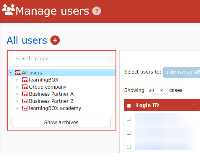Check the first user row checkbox

(x=129, y=118)
